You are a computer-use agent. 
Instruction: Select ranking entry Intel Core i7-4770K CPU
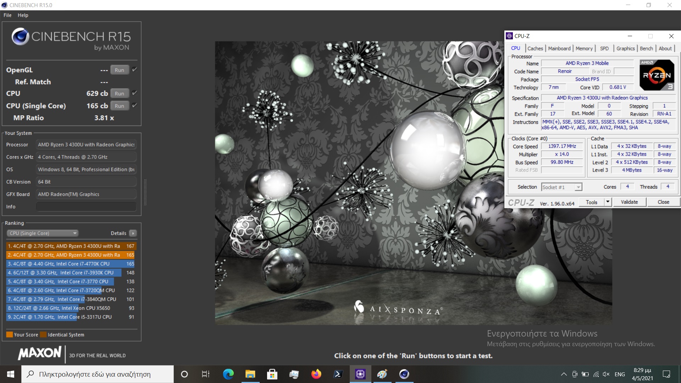(x=71, y=264)
